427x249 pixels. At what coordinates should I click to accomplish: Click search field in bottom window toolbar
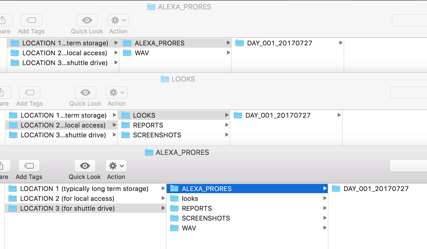pos(408,166)
